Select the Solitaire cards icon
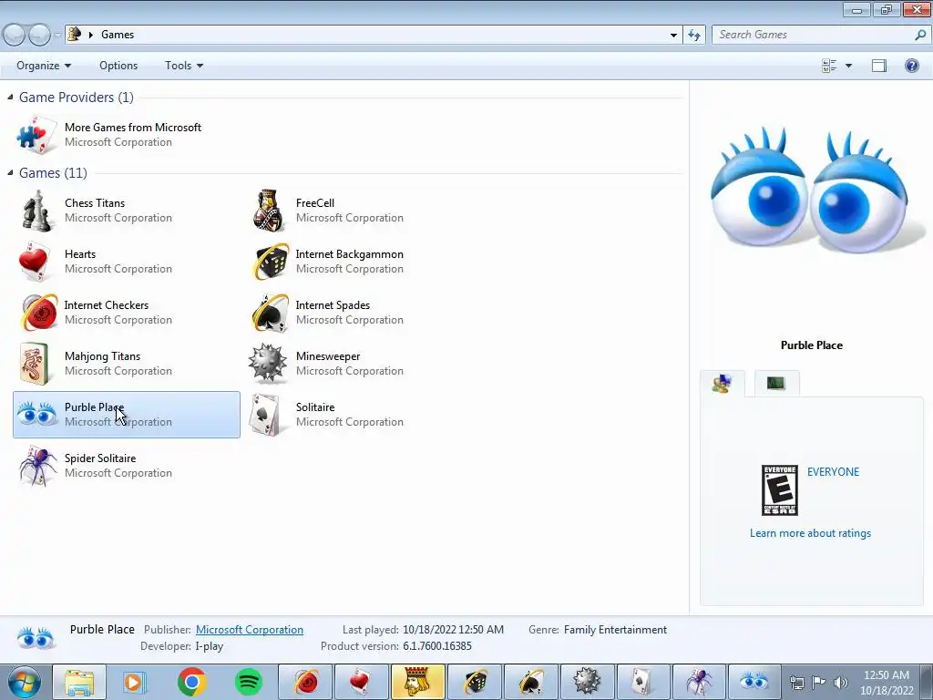Image resolution: width=933 pixels, height=700 pixels. pos(266,415)
